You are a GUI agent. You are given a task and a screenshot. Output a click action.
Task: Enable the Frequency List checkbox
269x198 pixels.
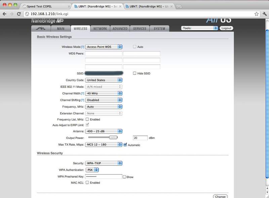click(87, 119)
